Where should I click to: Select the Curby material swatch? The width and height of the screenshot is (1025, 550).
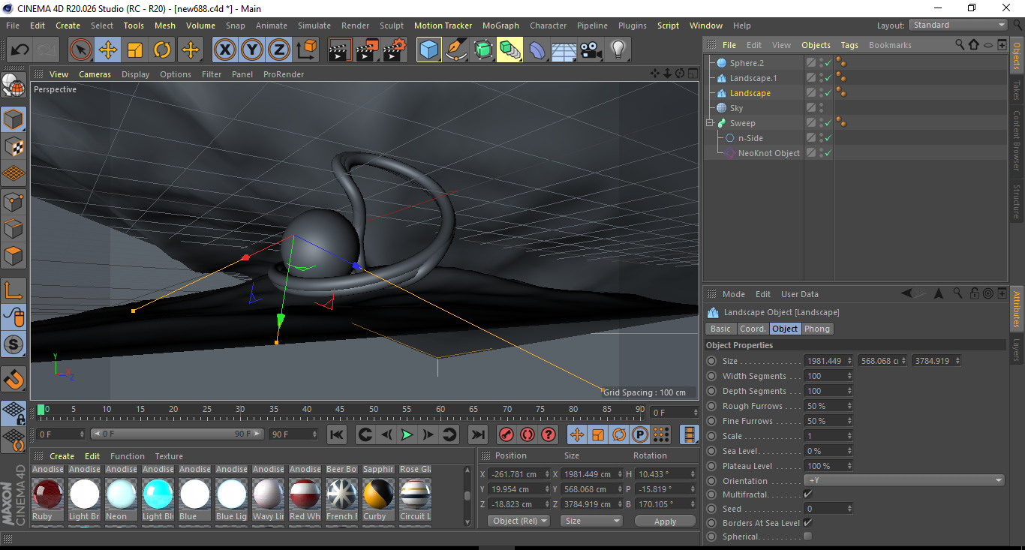click(378, 494)
